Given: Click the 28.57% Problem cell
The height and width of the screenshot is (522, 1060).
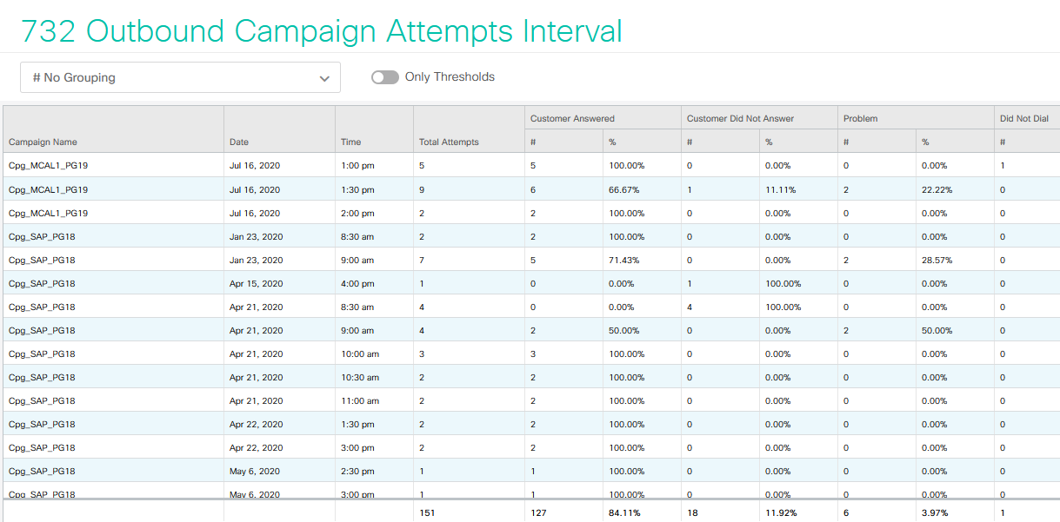Looking at the screenshot, I should click(937, 260).
